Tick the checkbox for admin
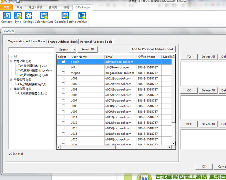The image size is (226, 180). pos(63,62)
